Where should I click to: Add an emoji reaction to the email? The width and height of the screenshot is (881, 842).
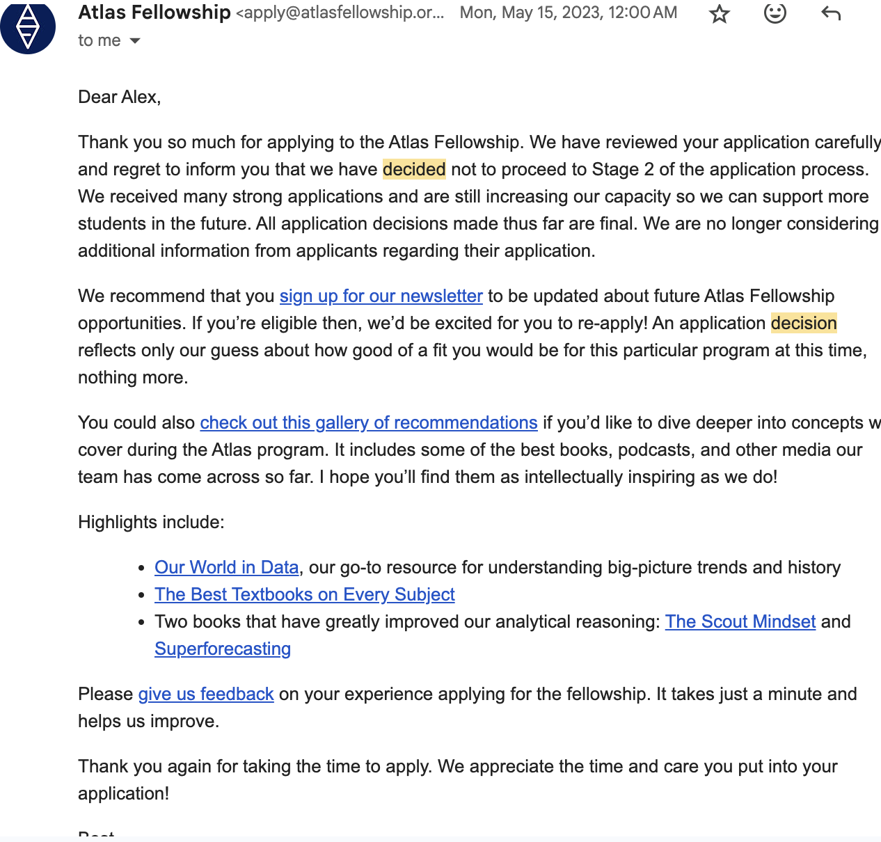click(x=775, y=13)
